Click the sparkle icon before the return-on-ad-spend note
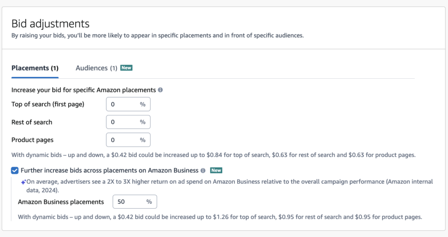448x237 pixels. click(24, 182)
